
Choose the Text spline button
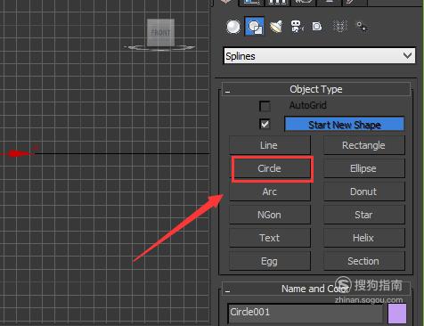pyautogui.click(x=270, y=238)
